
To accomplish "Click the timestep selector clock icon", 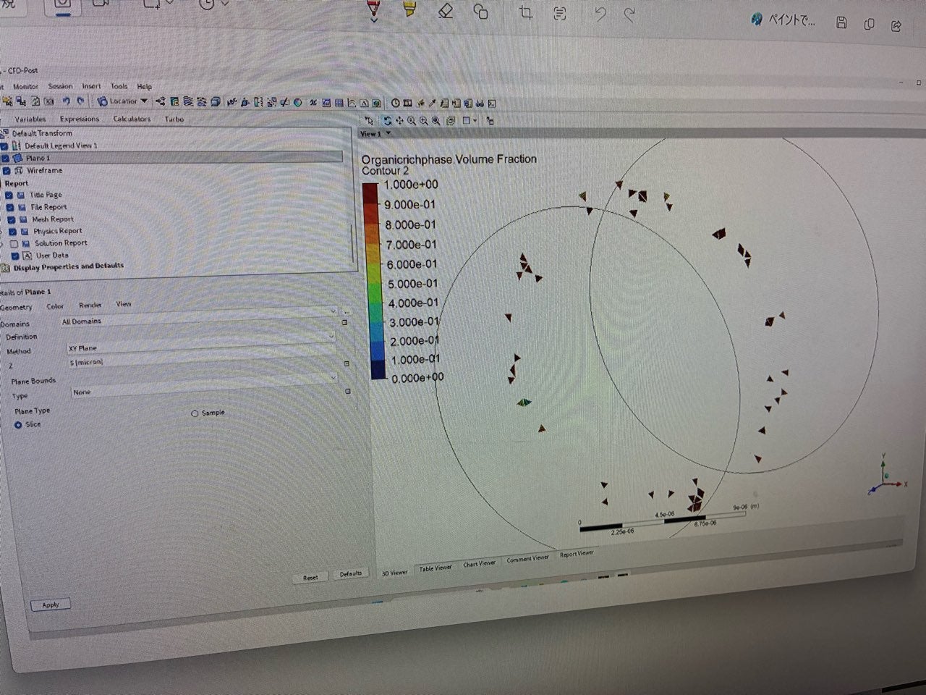I will [396, 103].
